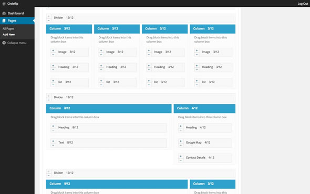Click plus on Heading 3/12 in second column
This screenshot has height=194, width=310.
[101, 66]
